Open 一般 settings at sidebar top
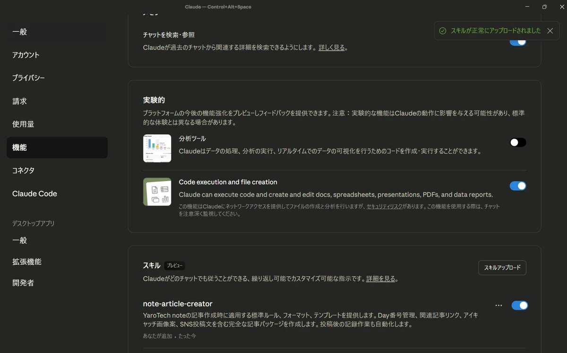Viewport: 567px width, 353px height. pyautogui.click(x=57, y=32)
